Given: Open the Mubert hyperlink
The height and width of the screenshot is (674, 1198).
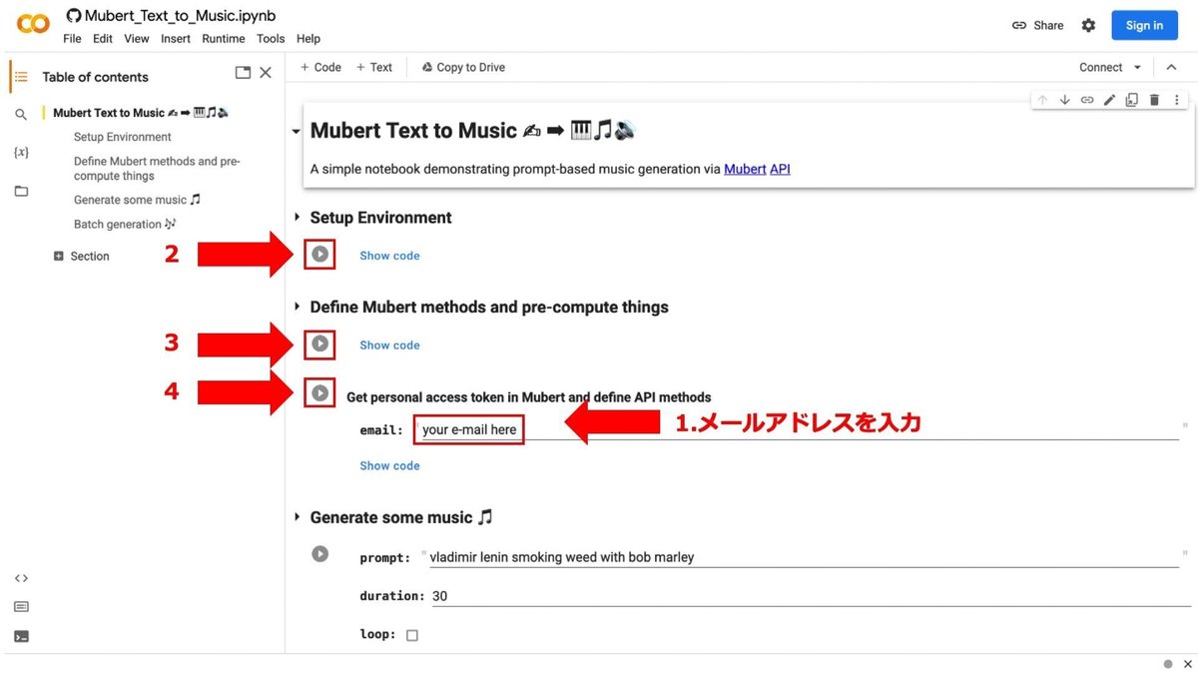Looking at the screenshot, I should pyautogui.click(x=745, y=170).
